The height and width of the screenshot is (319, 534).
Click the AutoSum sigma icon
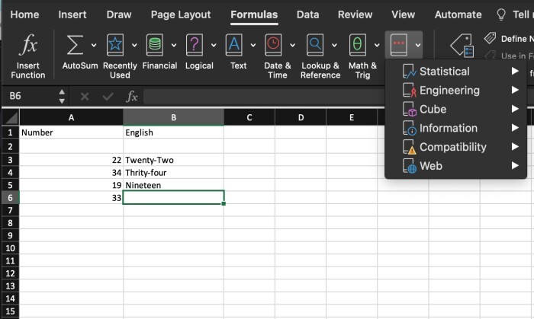point(75,46)
